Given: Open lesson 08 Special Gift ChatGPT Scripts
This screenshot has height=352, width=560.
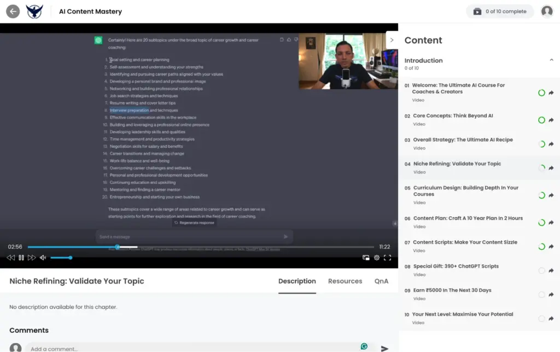Looking at the screenshot, I should (x=479, y=270).
